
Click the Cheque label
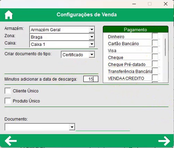tap(116, 58)
